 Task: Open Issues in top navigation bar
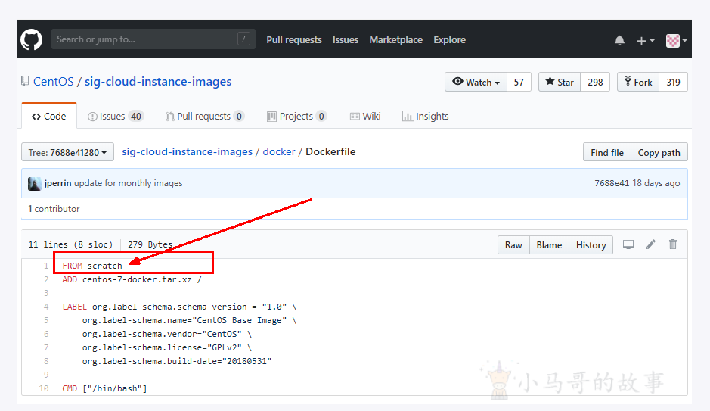pyautogui.click(x=346, y=40)
